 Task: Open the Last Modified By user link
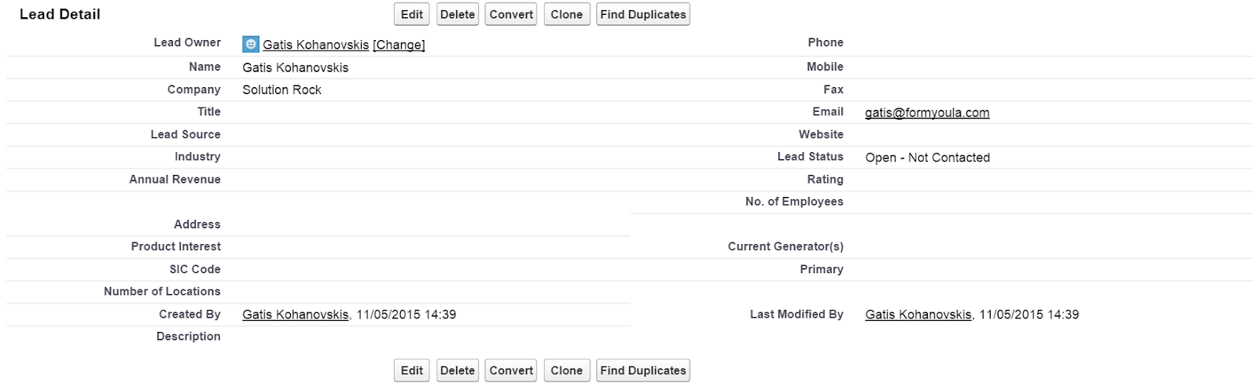click(x=918, y=315)
